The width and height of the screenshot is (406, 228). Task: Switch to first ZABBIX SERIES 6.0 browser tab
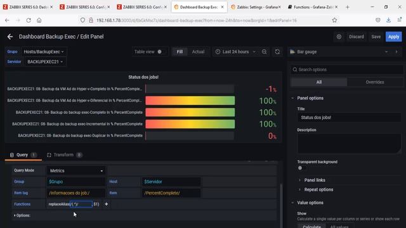[x=27, y=7]
